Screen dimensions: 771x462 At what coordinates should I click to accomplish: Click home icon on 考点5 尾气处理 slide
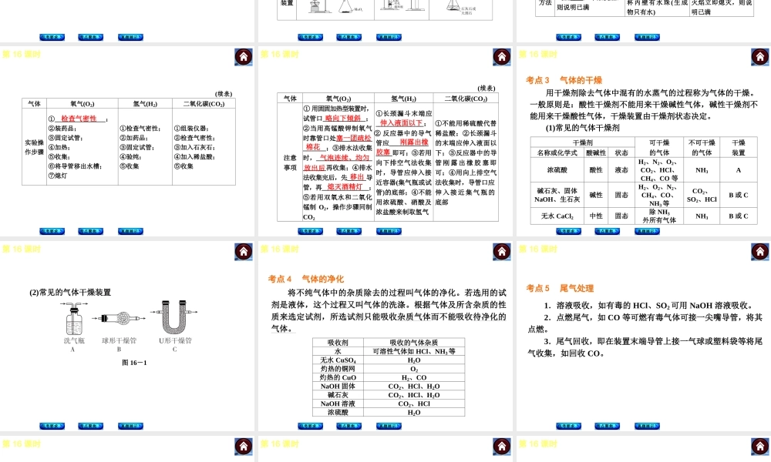pyautogui.click(x=759, y=251)
